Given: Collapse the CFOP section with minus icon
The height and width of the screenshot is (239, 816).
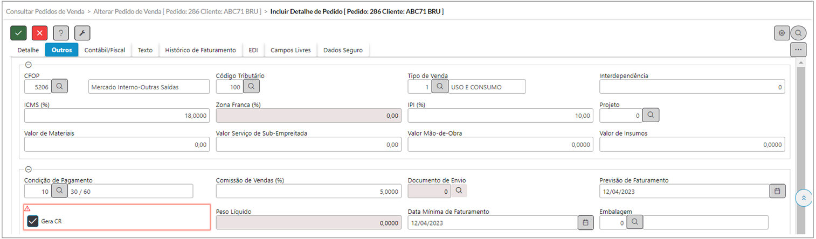Looking at the screenshot, I should [28, 65].
